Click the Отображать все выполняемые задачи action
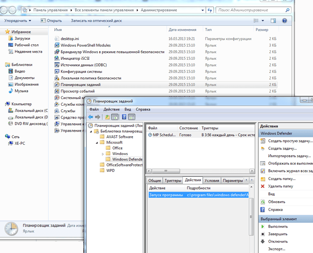Viewport: 313px width, 253px height. pyautogui.click(x=287, y=163)
